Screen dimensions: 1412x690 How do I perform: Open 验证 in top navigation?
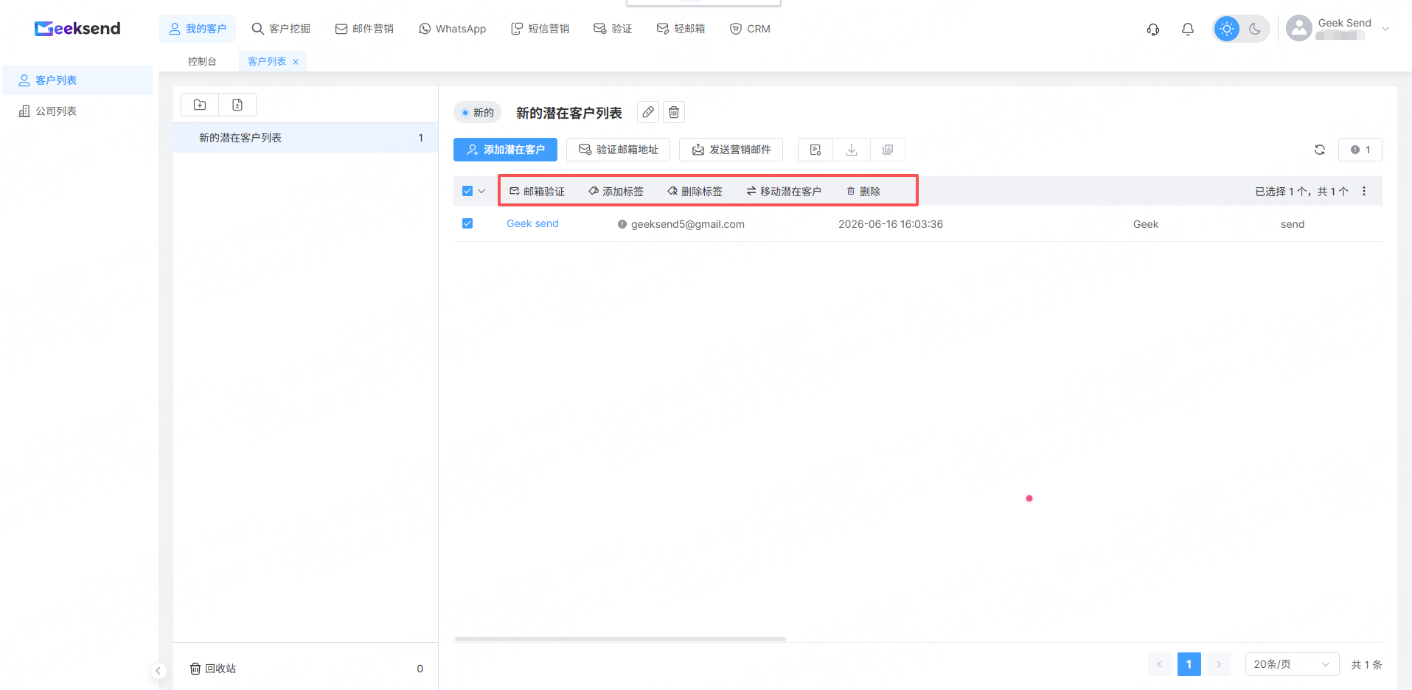point(613,29)
